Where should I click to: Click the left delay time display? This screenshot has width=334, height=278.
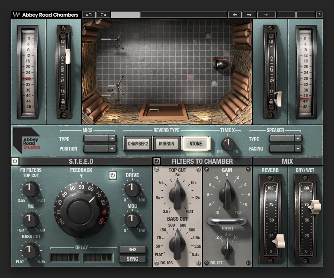65,258
